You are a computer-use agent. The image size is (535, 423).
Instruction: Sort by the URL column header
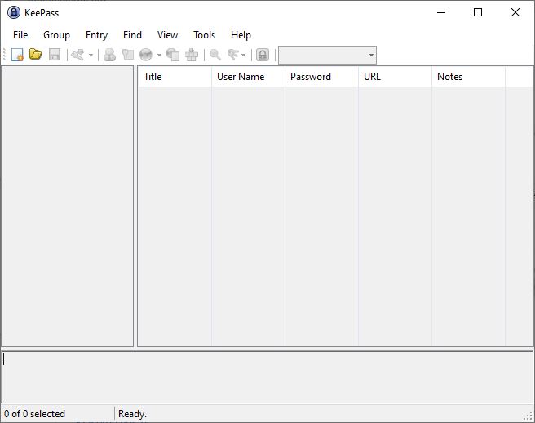click(x=395, y=77)
